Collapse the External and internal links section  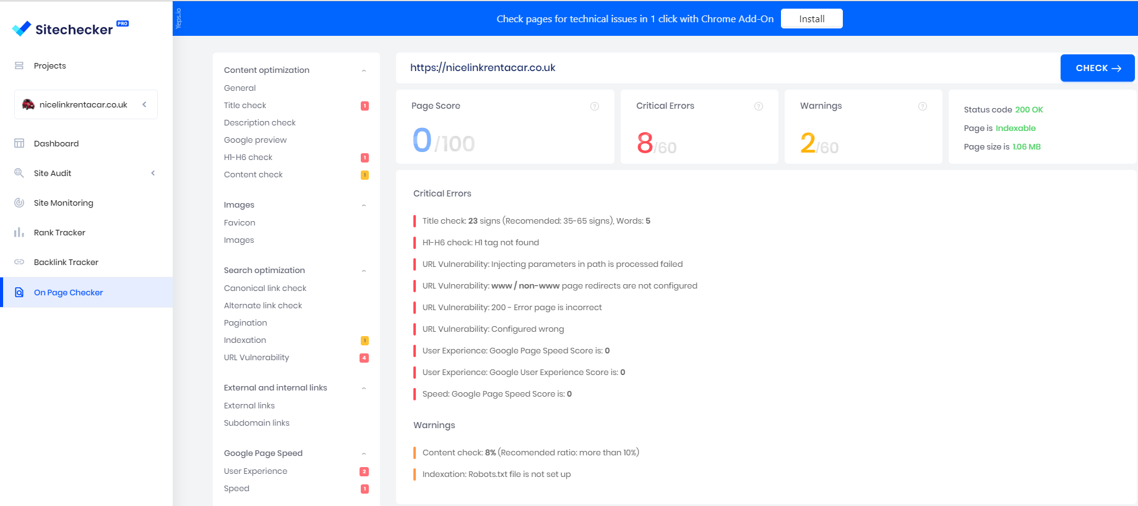364,388
